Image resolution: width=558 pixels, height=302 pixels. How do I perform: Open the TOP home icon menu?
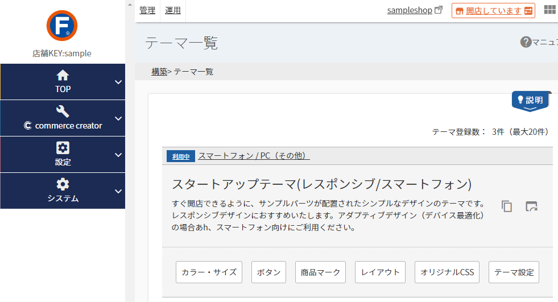63,76
